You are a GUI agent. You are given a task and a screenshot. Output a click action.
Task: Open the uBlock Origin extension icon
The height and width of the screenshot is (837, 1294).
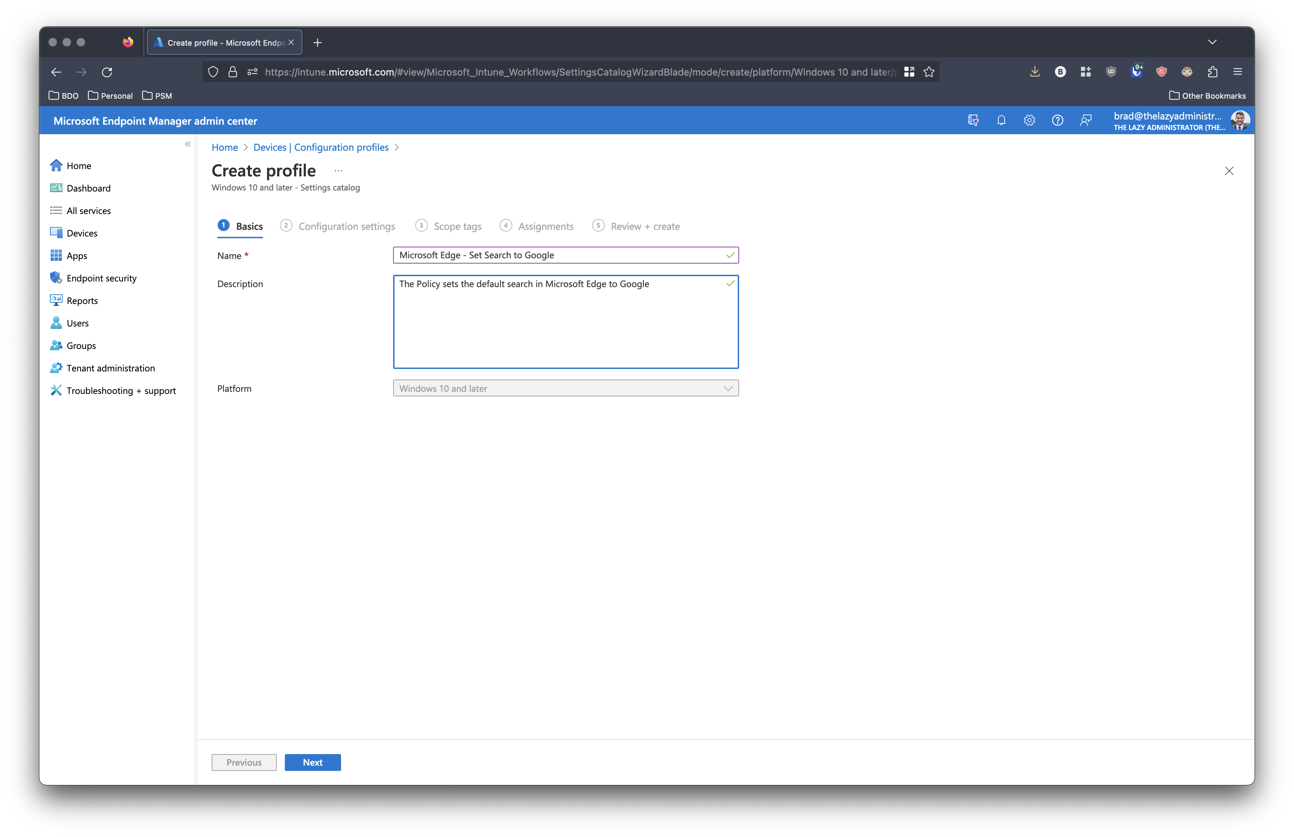point(1111,72)
